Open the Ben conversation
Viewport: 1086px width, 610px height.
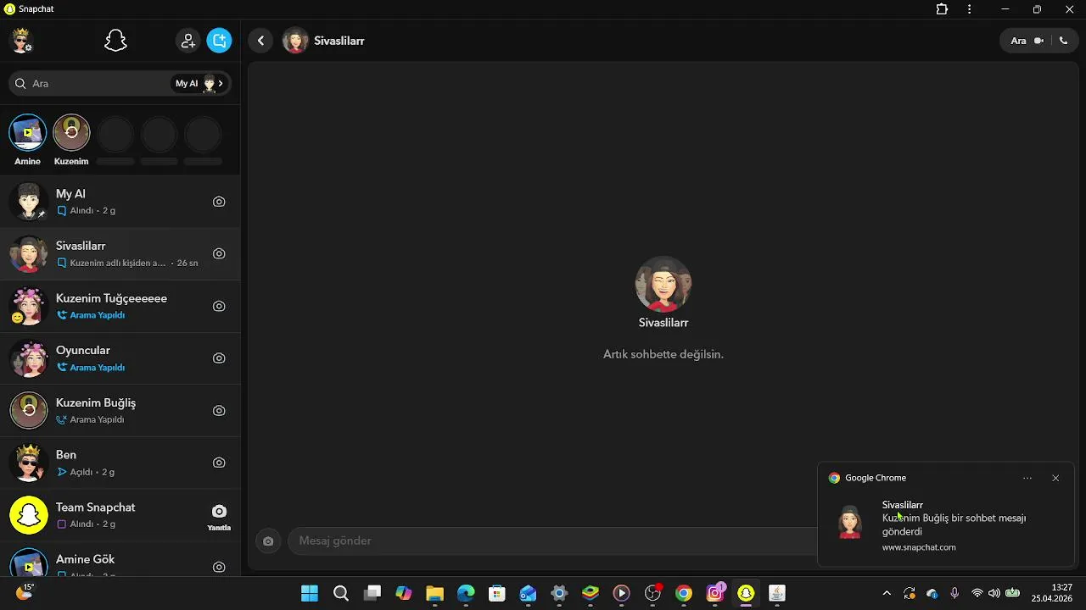[x=120, y=463]
